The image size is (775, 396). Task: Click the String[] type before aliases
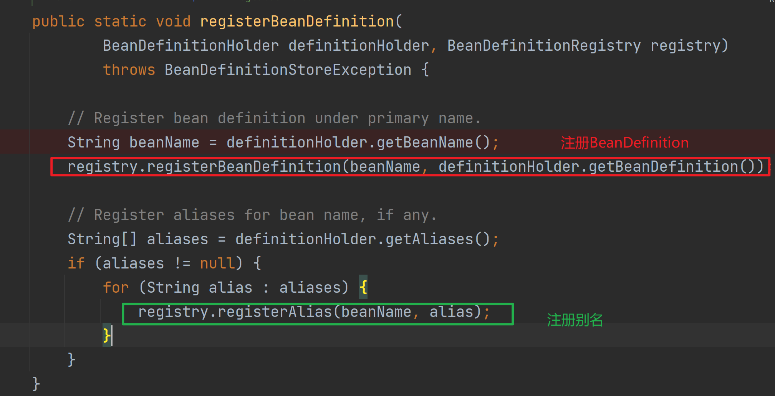pyautogui.click(x=102, y=239)
